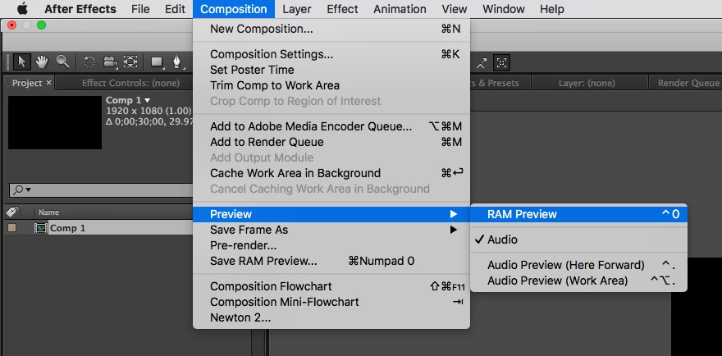This screenshot has width=722, height=356.
Task: Choose Audio Preview (Here Forward)
Action: click(x=578, y=265)
